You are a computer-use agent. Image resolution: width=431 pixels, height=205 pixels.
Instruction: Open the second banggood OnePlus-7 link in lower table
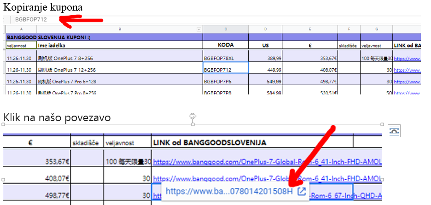[x=267, y=178]
